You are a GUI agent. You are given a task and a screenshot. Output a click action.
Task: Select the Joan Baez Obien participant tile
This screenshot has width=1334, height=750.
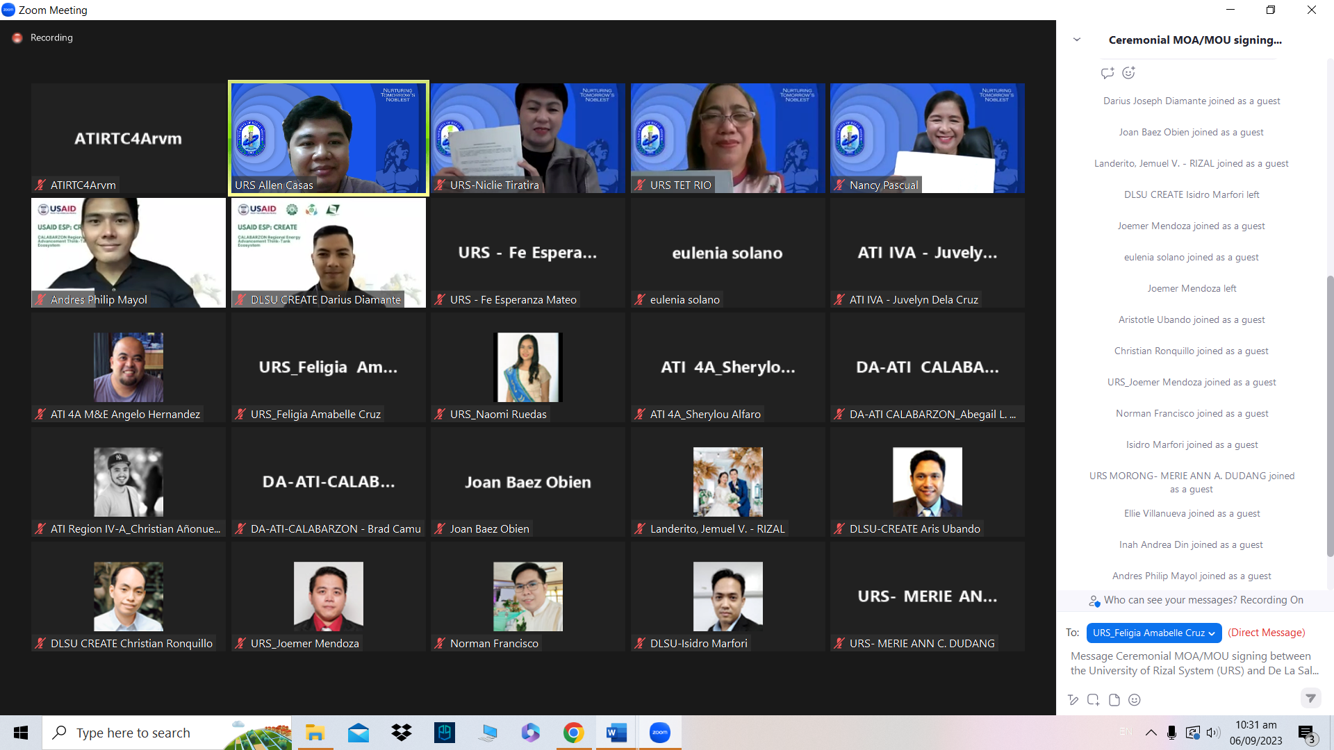click(x=528, y=482)
